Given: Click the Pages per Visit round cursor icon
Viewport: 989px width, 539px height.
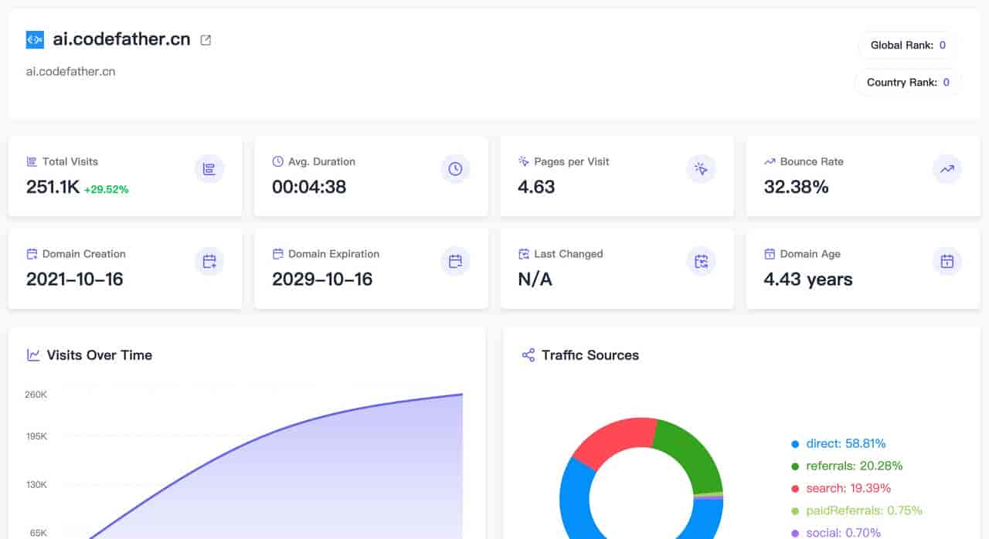Looking at the screenshot, I should coord(701,168).
